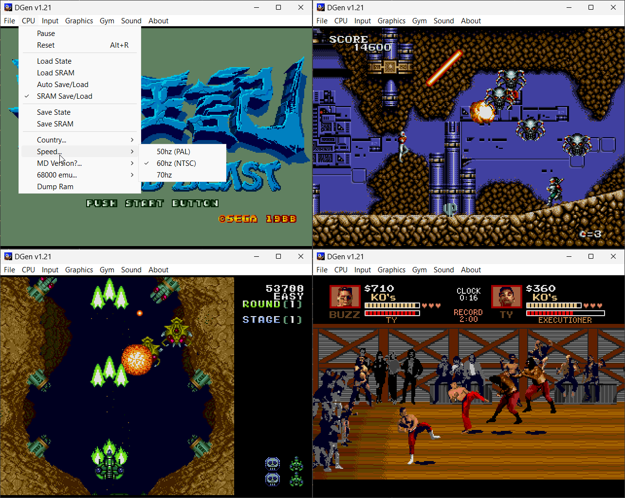Open File menu in bottom-right window
The width and height of the screenshot is (625, 498).
[x=322, y=270]
